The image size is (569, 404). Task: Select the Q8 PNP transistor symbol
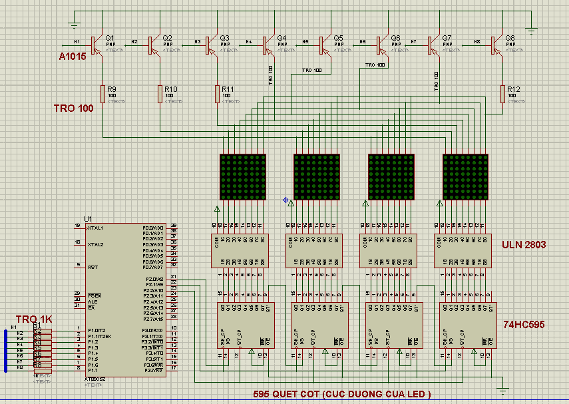coord(497,46)
